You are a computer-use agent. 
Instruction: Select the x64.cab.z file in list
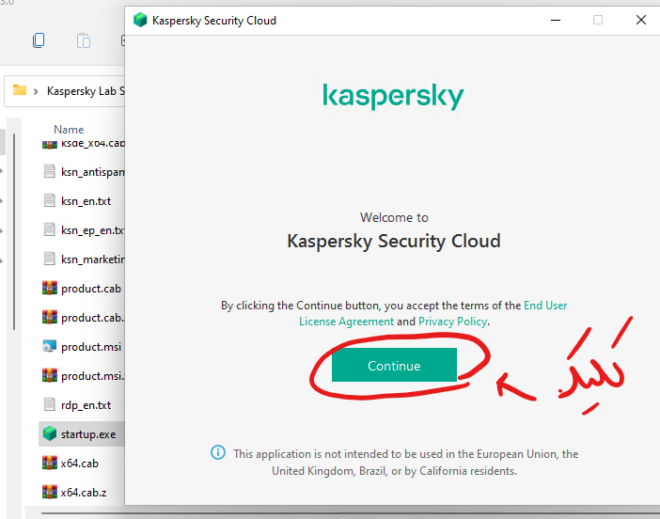tap(85, 491)
